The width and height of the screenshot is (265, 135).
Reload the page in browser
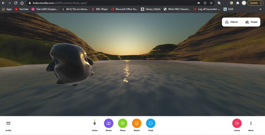point(16,3)
